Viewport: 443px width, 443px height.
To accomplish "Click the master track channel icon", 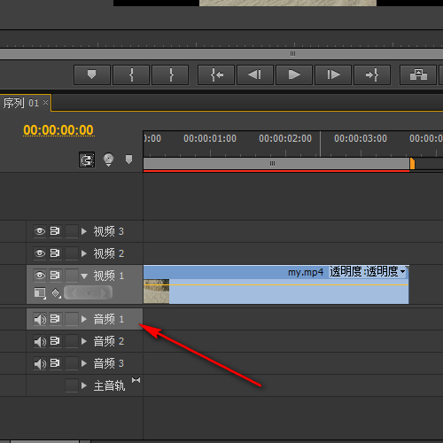I will pos(136,380).
